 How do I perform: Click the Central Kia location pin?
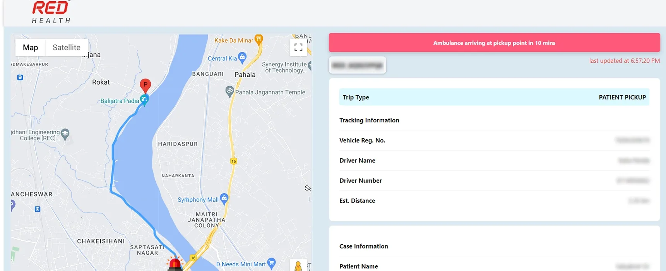tap(242, 57)
